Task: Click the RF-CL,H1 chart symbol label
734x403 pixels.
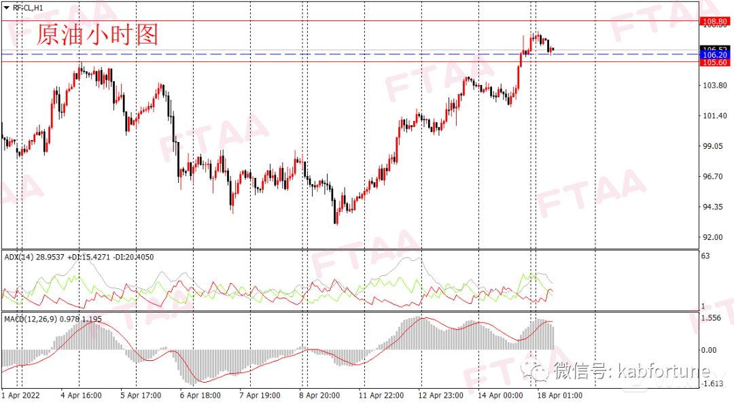Action: pyautogui.click(x=28, y=7)
